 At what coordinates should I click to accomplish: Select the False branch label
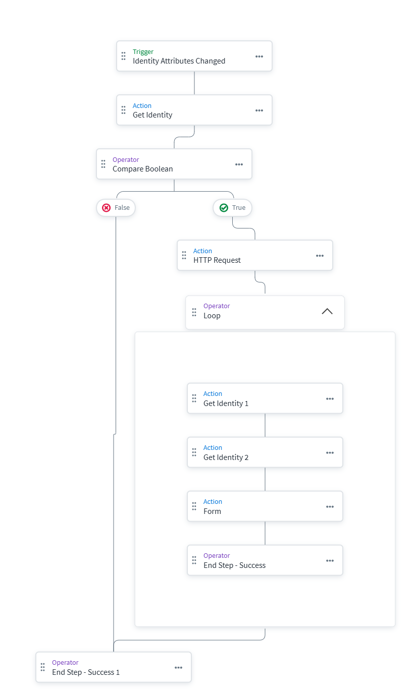116,208
